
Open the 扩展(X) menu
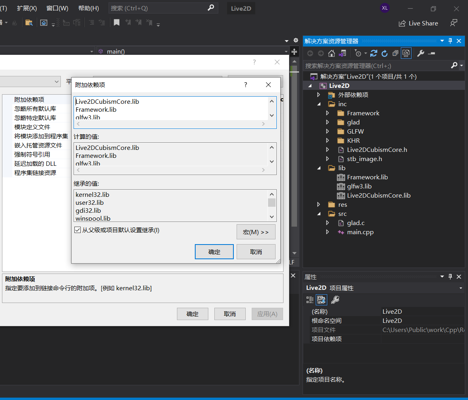click(x=27, y=8)
